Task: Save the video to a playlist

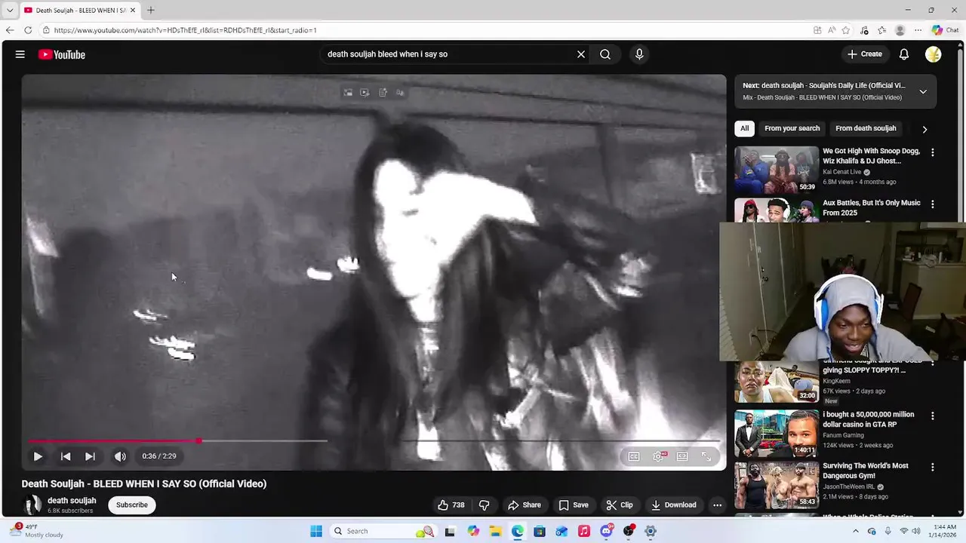Action: coord(574,505)
